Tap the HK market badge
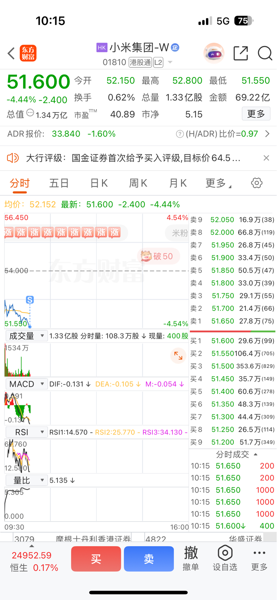 102,48
